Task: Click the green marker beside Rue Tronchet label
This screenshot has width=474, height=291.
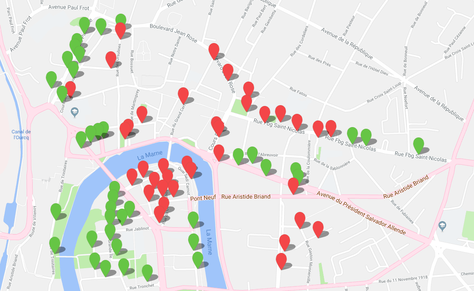Action: 147,272
